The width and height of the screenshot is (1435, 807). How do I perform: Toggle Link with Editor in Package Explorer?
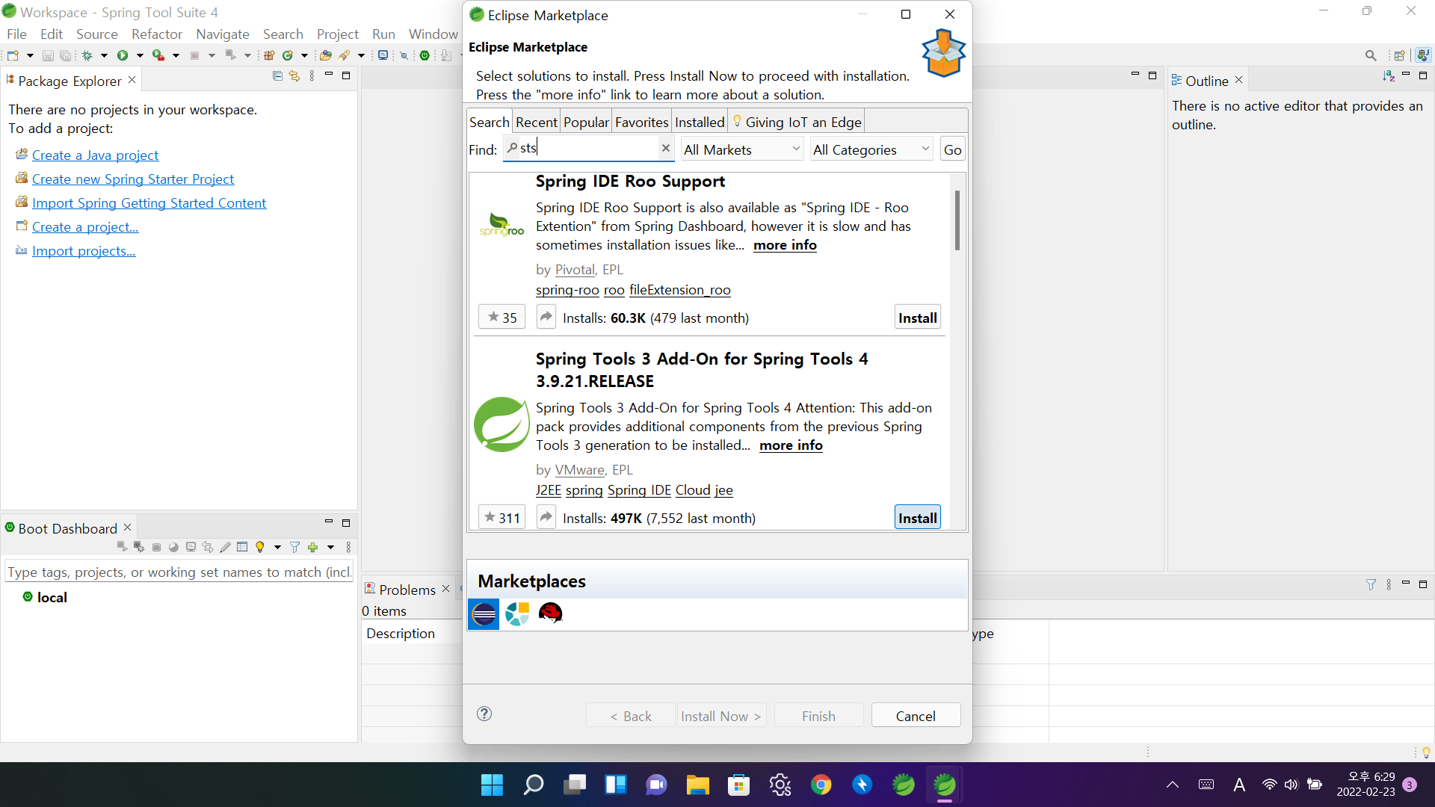tap(294, 76)
